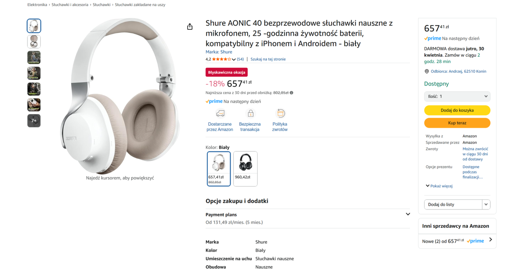Open other sellers arrow icon

(x=491, y=239)
